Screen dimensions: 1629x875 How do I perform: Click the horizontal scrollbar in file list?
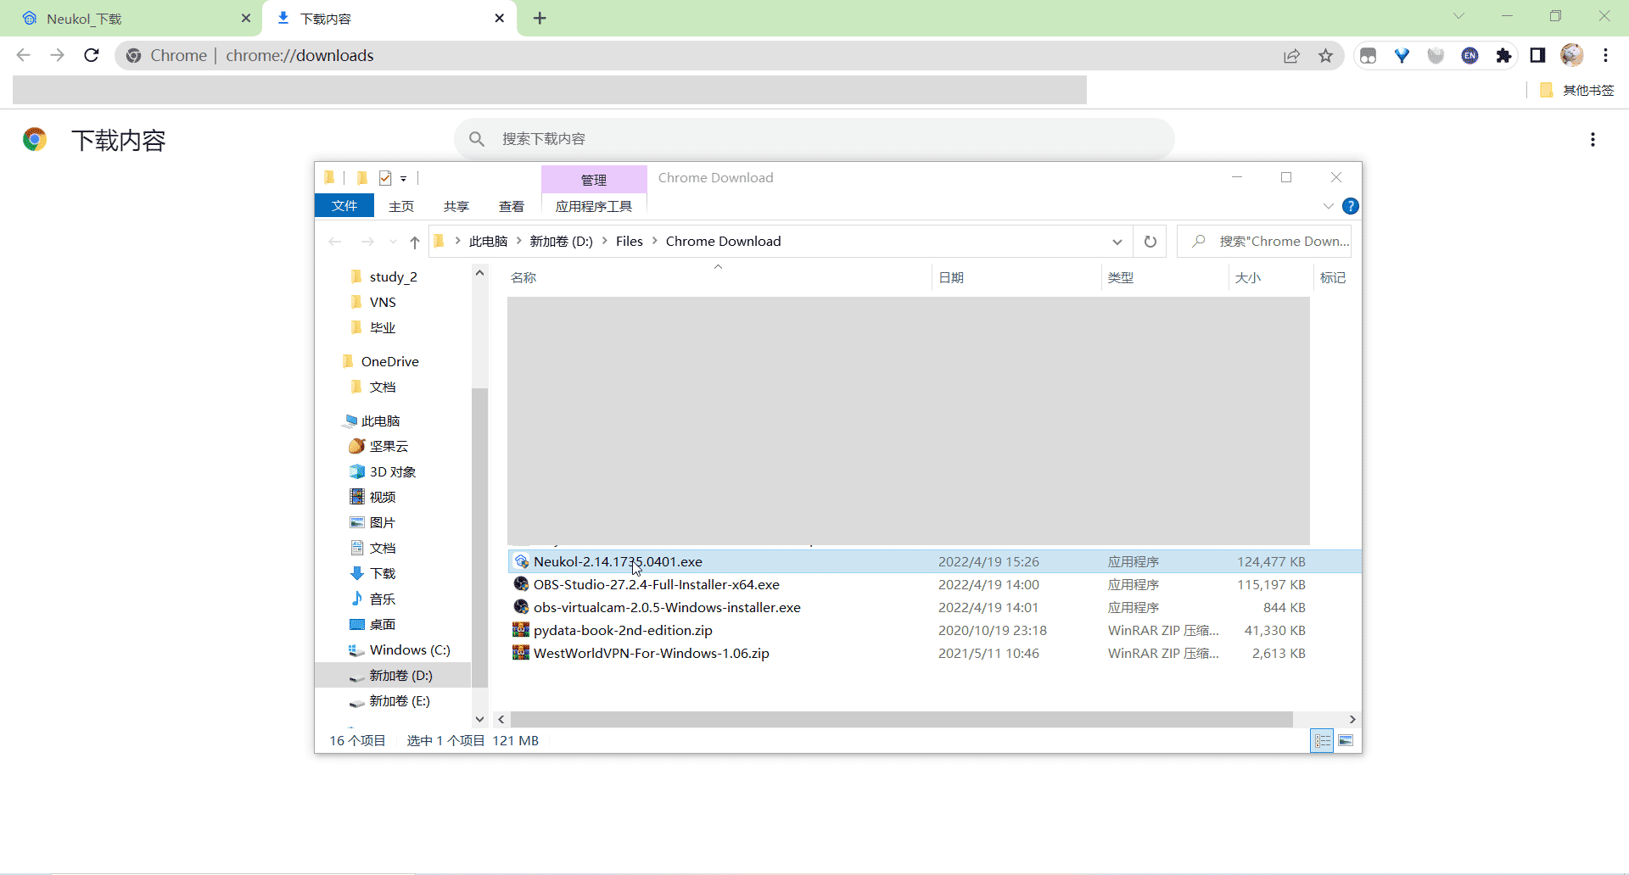coord(901,719)
